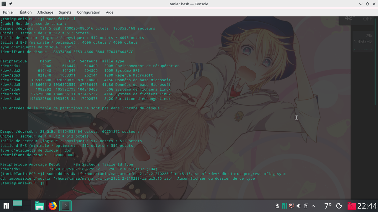Click the 'sudo fdisk -l' command line
The height and width of the screenshot is (212, 378).
point(38,19)
